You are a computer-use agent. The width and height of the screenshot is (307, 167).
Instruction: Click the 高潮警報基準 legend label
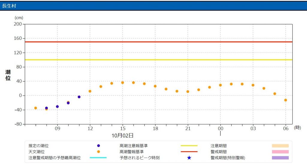(132, 152)
